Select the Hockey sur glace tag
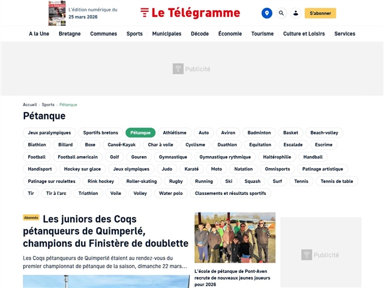The image size is (384, 288). (82, 169)
